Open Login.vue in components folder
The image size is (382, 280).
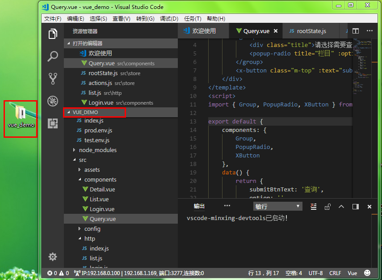121,209
